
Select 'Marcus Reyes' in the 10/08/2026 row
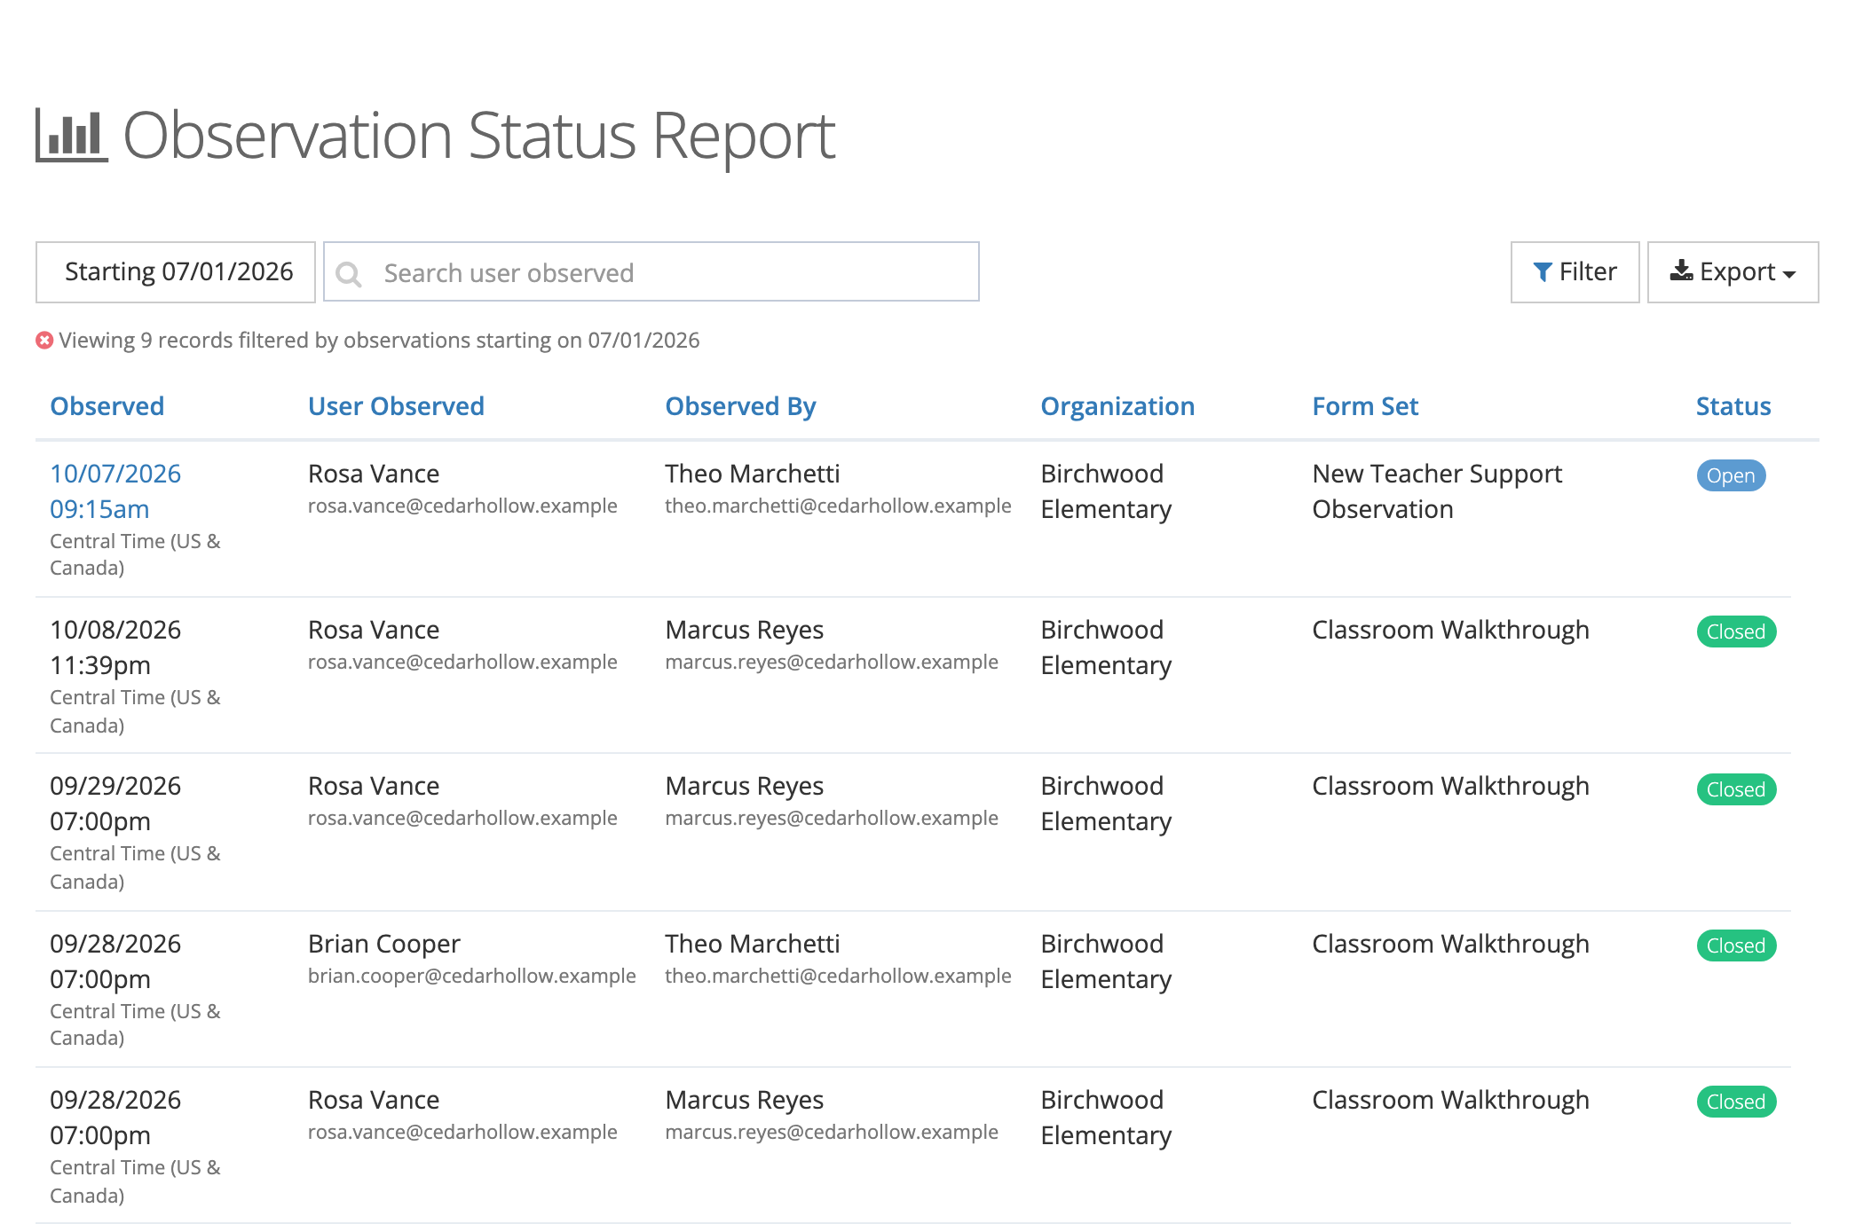[x=745, y=630]
